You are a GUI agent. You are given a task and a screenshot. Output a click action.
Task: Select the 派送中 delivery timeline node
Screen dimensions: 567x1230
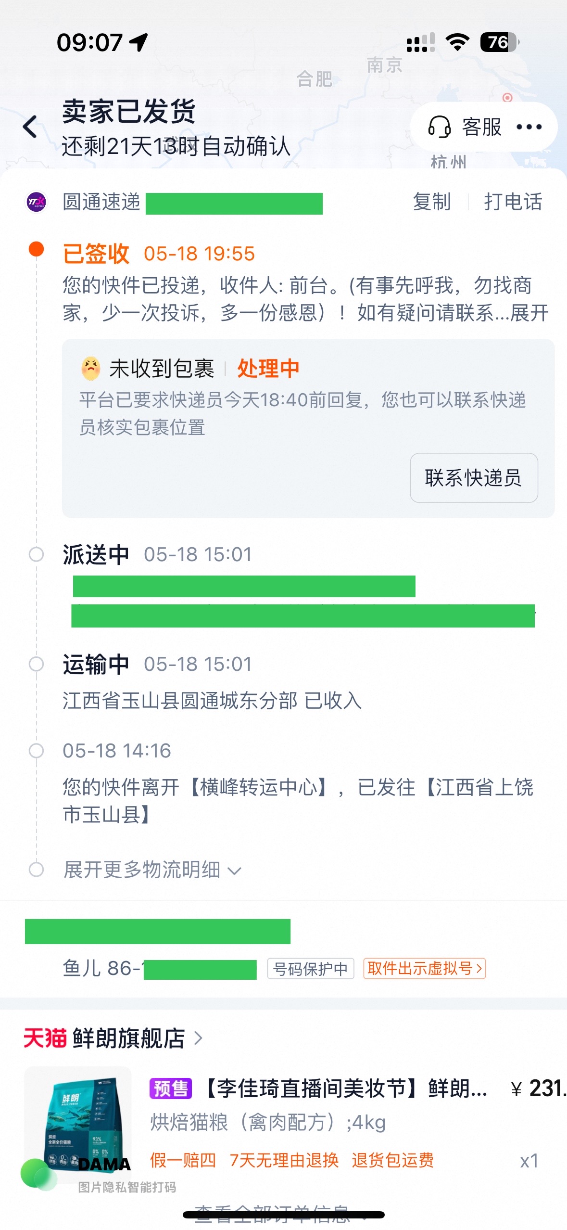tap(36, 554)
